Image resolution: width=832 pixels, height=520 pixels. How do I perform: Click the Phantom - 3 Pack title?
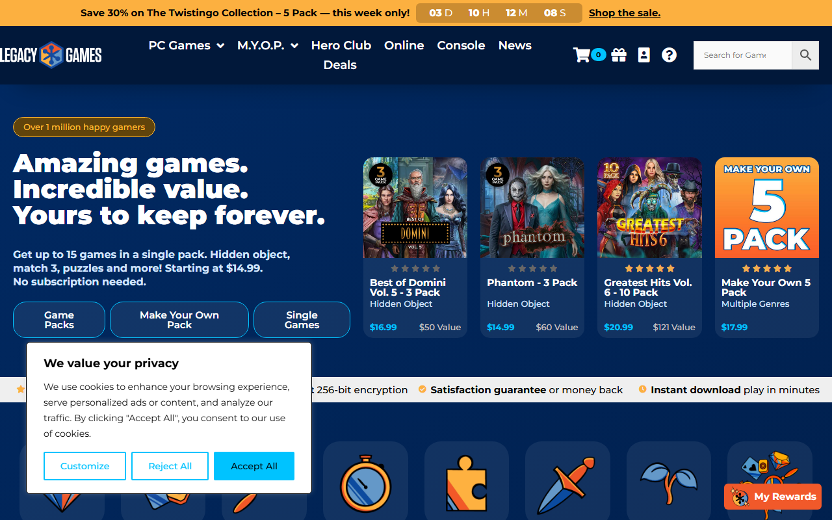click(532, 283)
